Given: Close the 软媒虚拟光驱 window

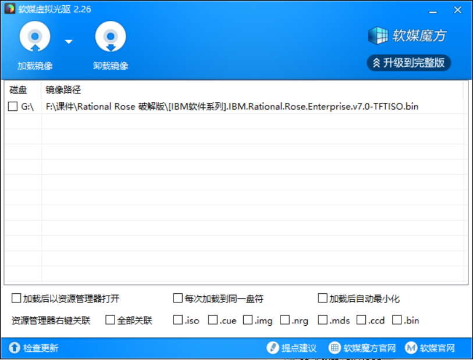Looking at the screenshot, I should tap(458, 10).
